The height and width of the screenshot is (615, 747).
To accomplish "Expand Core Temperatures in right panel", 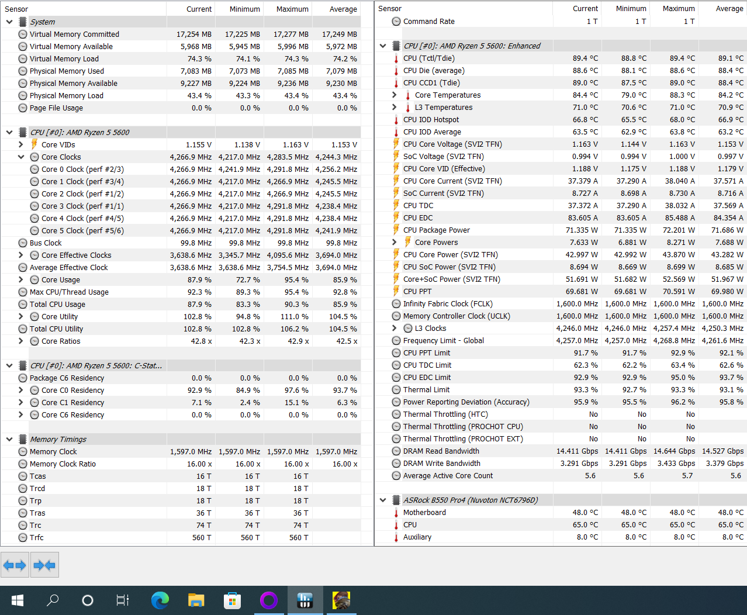I will pyautogui.click(x=395, y=95).
